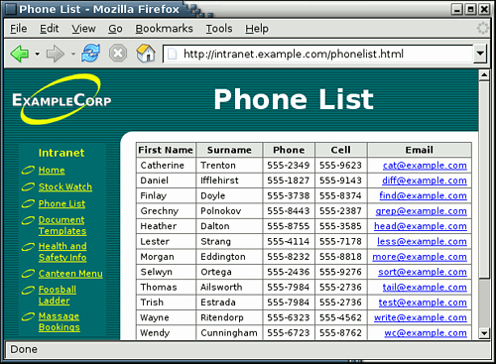Open the Help menu
496x364 pixels.
point(257,29)
